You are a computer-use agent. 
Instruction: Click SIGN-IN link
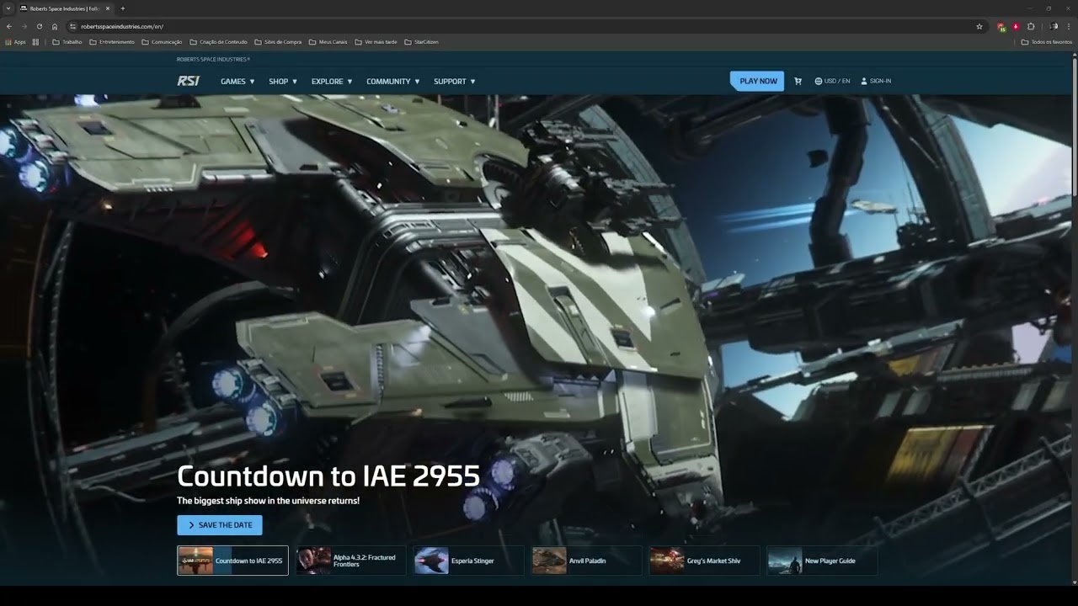[x=876, y=81]
